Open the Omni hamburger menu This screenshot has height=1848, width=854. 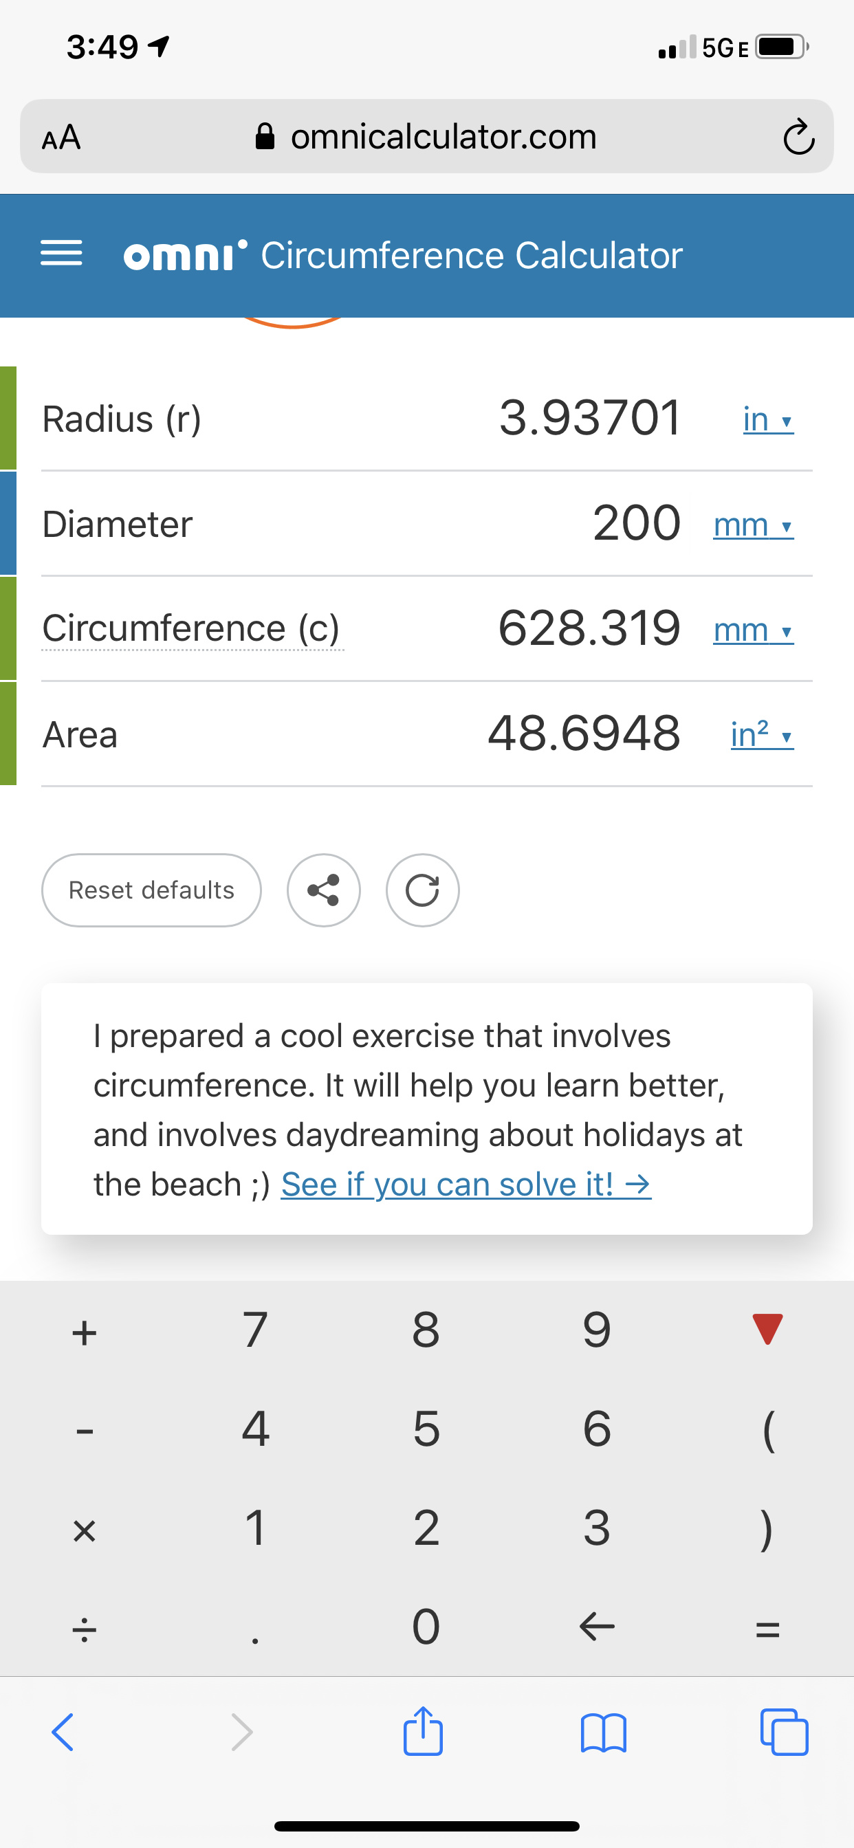[x=61, y=254]
